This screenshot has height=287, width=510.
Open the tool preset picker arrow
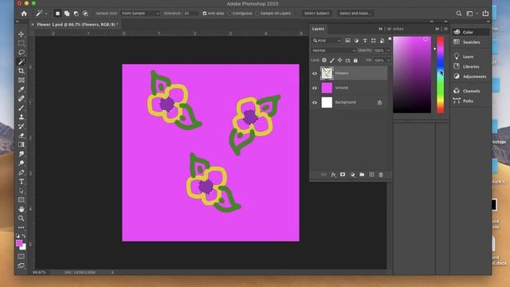click(46, 14)
